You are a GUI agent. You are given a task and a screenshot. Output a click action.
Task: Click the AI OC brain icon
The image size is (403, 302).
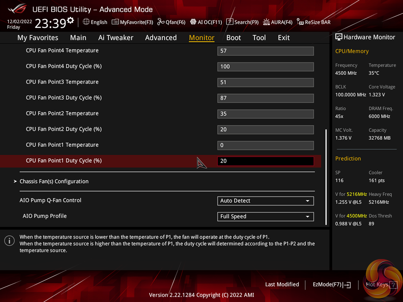point(193,22)
